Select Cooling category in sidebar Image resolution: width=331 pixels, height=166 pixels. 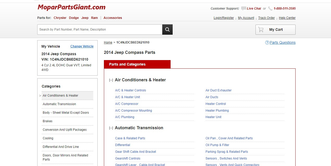coord(67,138)
